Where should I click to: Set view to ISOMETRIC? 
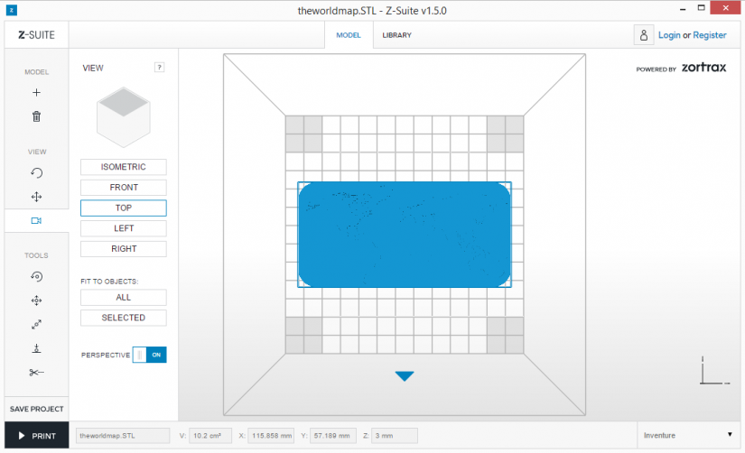pos(124,167)
